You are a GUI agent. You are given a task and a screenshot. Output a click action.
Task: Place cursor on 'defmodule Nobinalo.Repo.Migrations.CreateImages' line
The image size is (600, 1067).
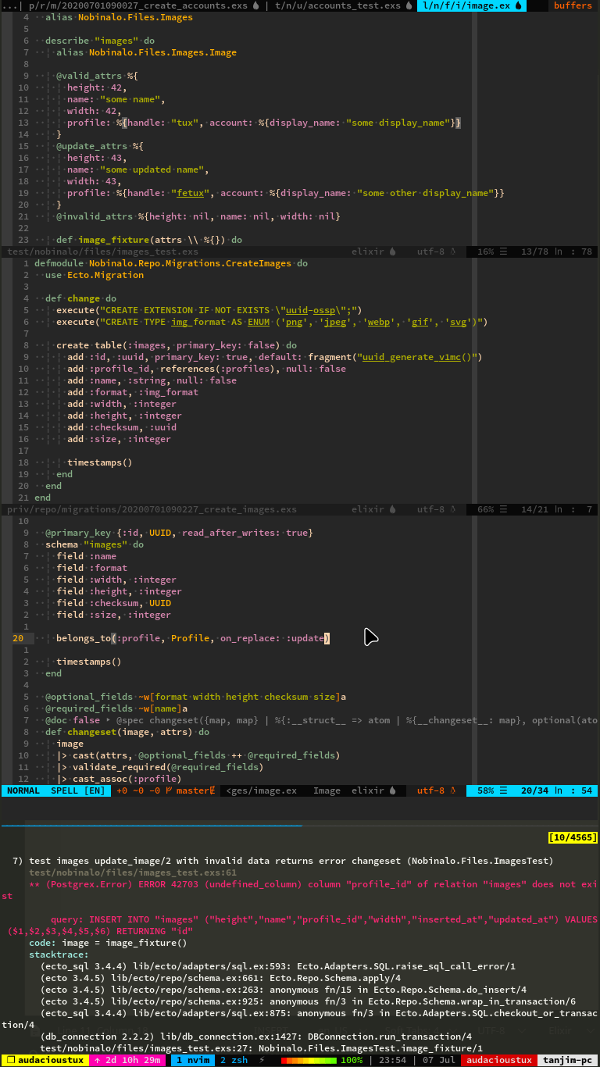click(x=171, y=263)
